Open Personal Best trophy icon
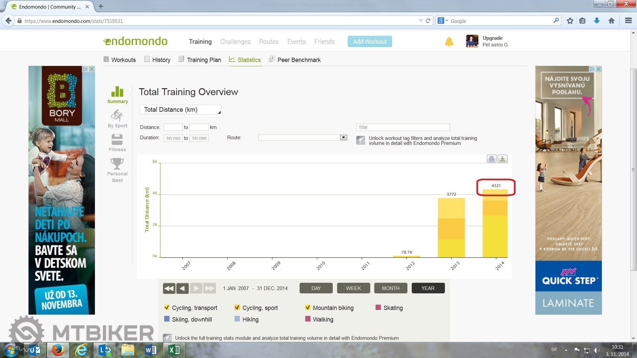637x358 pixels. click(x=117, y=164)
